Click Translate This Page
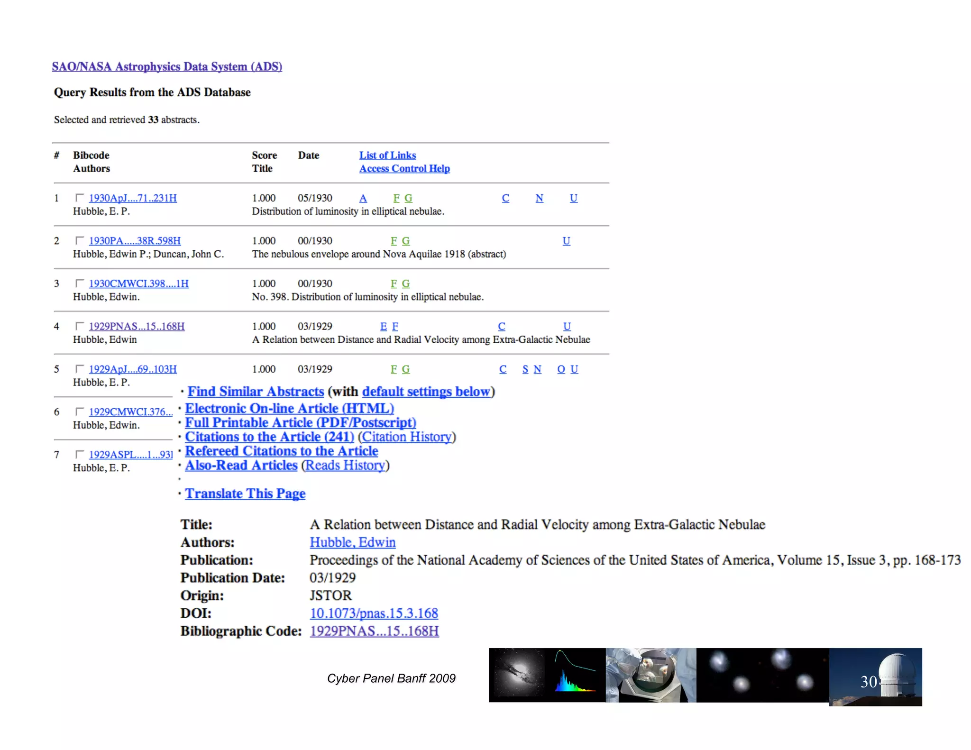Viewport: 971px width, 750px height. pyautogui.click(x=245, y=494)
